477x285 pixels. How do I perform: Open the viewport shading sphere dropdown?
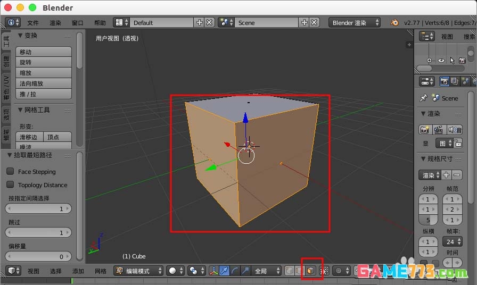[175, 271]
